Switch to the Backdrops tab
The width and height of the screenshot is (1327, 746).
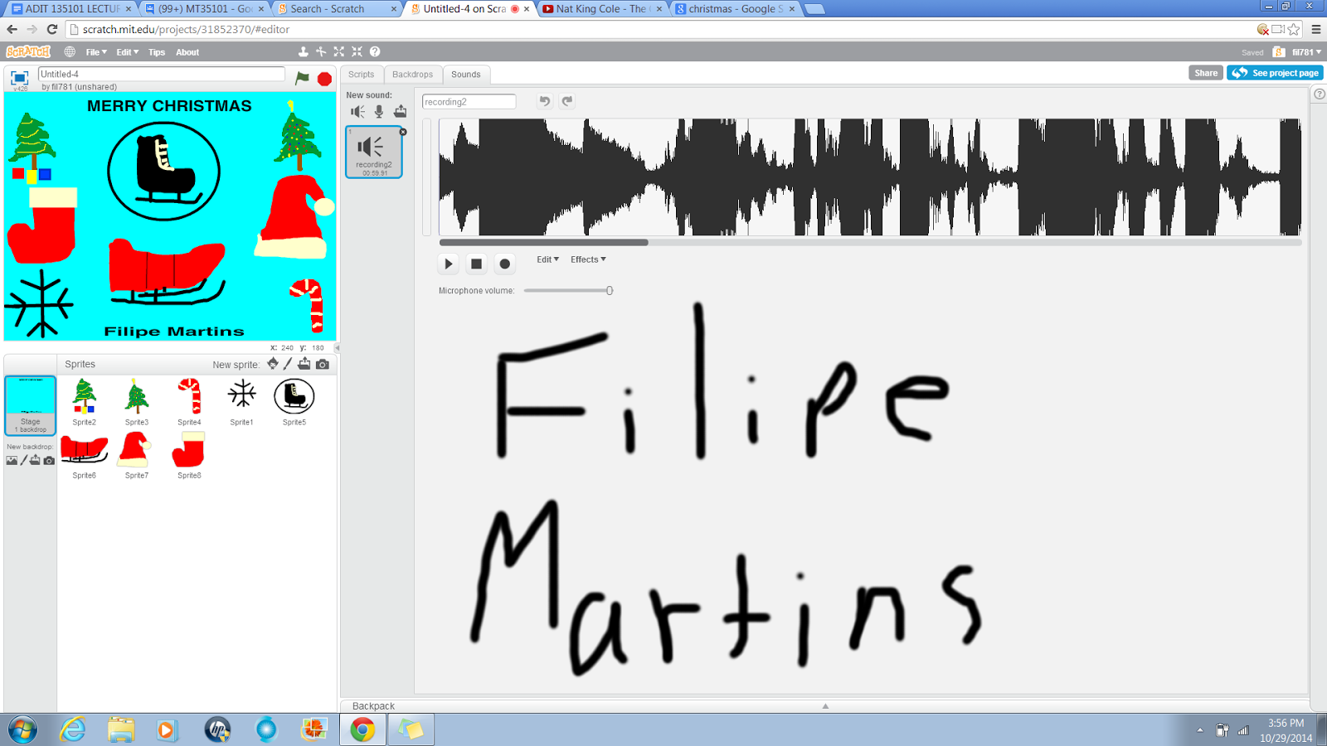pyautogui.click(x=412, y=74)
